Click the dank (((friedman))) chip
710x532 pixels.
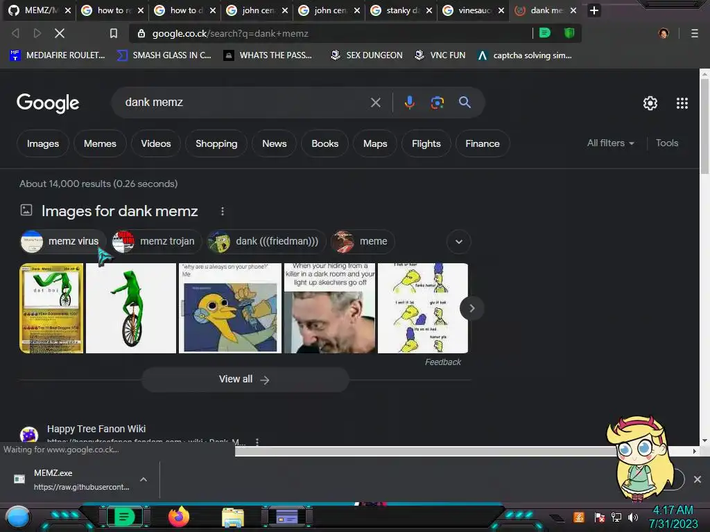tap(266, 241)
